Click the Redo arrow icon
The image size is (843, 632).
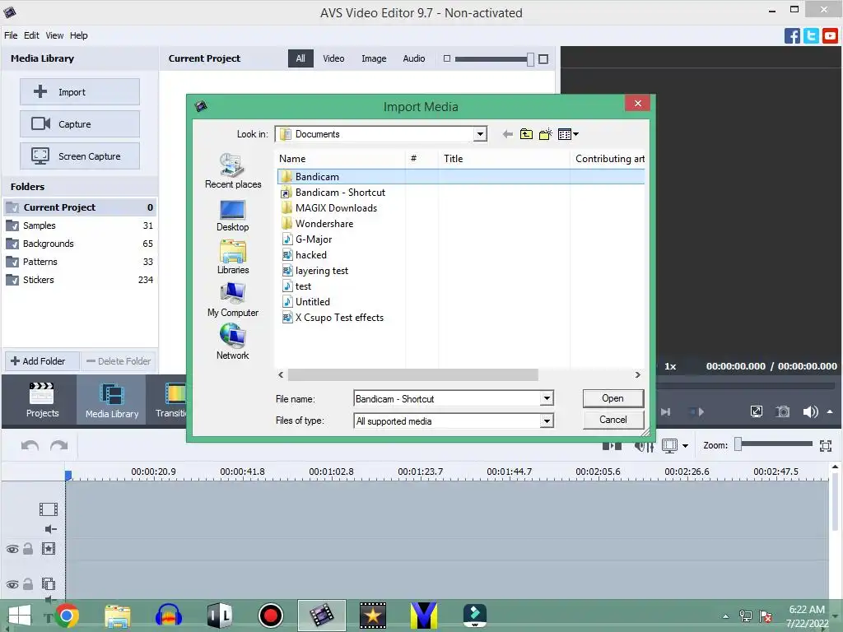[x=59, y=445]
